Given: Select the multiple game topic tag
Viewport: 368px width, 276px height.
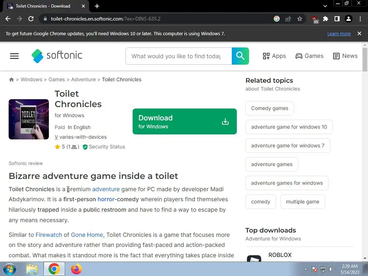Looking at the screenshot, I should 303,202.
